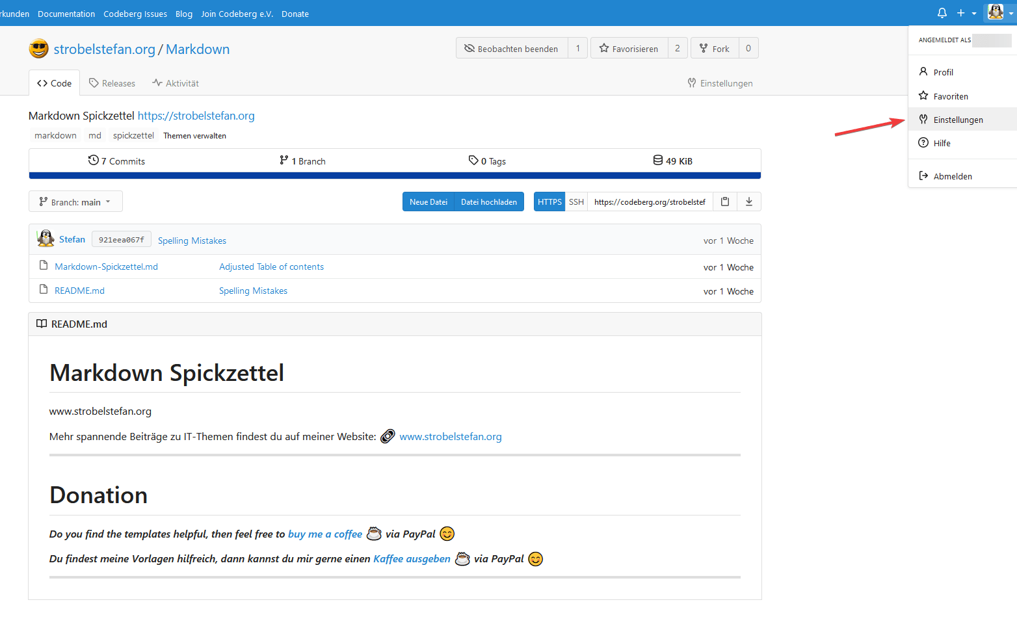Image resolution: width=1017 pixels, height=626 pixels.
Task: Open the plus create-new dropdown
Action: pyautogui.click(x=966, y=13)
